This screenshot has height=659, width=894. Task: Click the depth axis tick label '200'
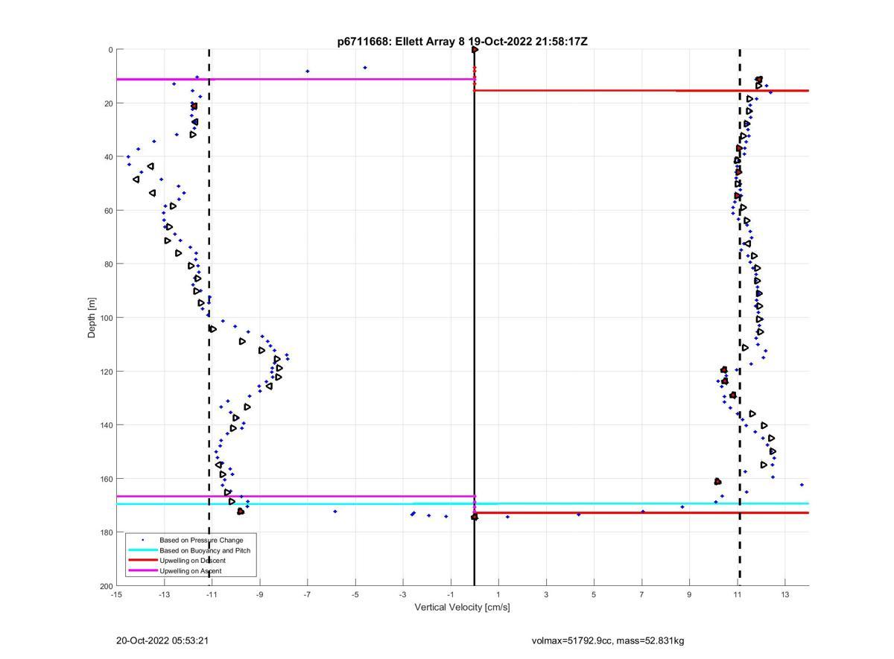pos(106,586)
